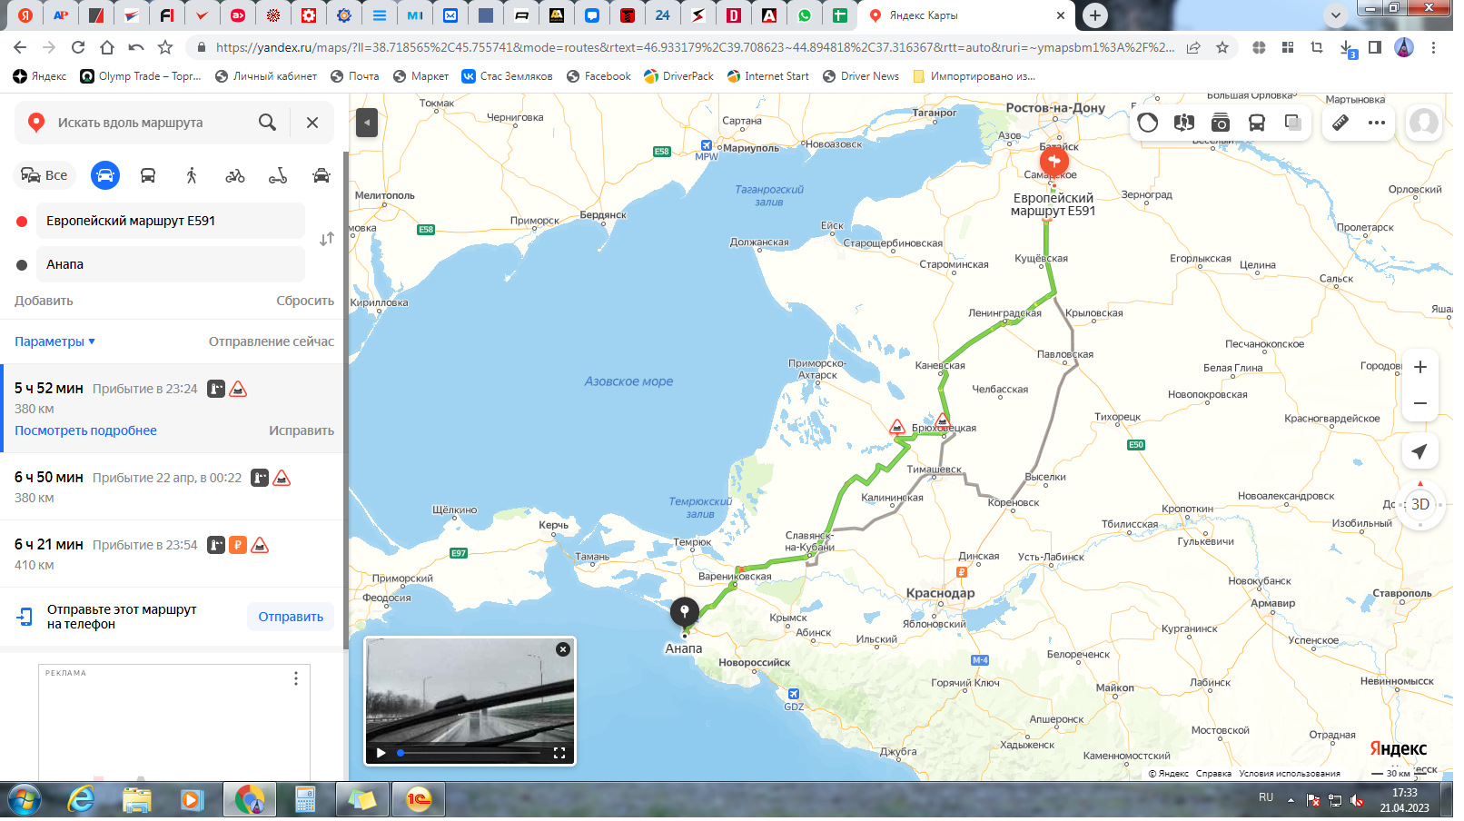Open 'Почта' bookmark
The image size is (1464, 821).
355,76
